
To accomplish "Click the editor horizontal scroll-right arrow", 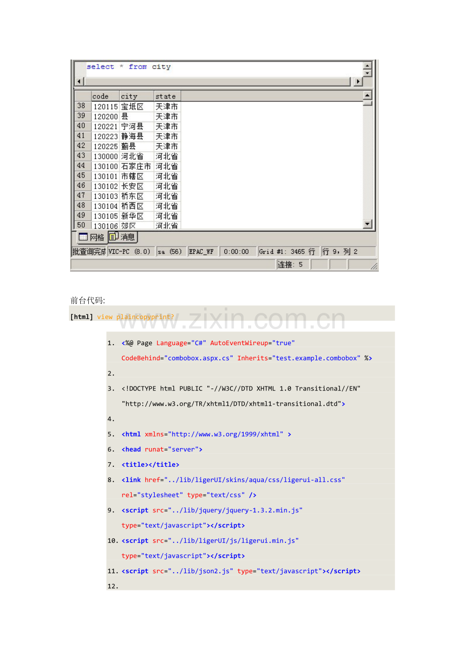I will click(358, 81).
